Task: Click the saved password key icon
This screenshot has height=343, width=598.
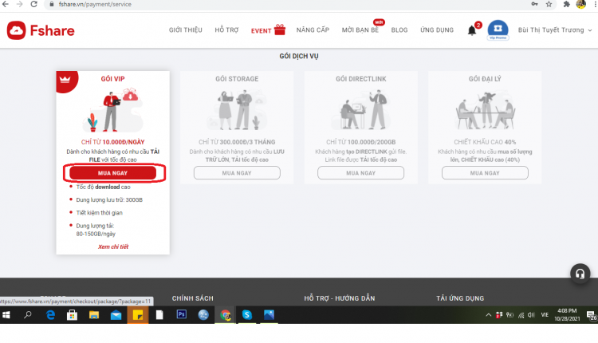Action: (x=535, y=4)
